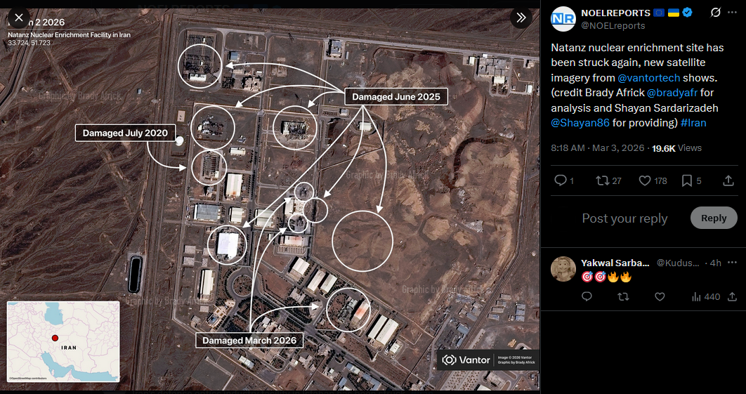
Task: View analytics showing 440 on the reply
Action: (705, 296)
